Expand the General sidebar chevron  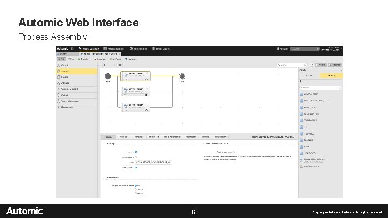[x=95, y=65]
